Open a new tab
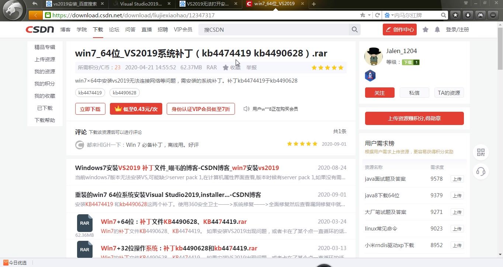The width and height of the screenshot is (503, 267). coord(314,4)
